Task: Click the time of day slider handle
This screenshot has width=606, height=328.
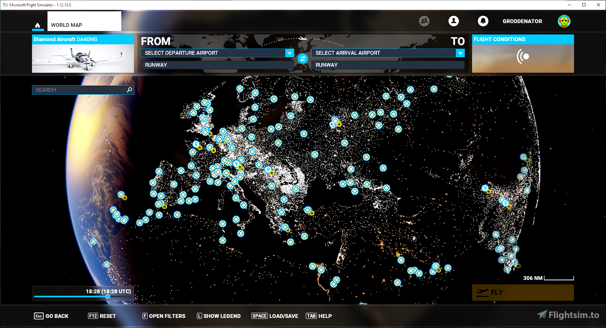Action: (x=108, y=296)
